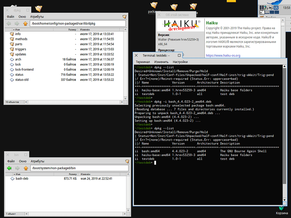The height and width of the screenshot is (218, 291).
Task: Open the Атрибуты menu in dpkg window
Action: point(38,16)
